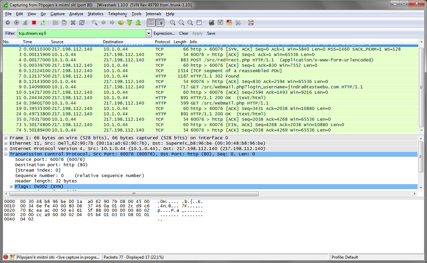Open preferences wrench icon
The image size is (427, 263).
pos(238,23)
